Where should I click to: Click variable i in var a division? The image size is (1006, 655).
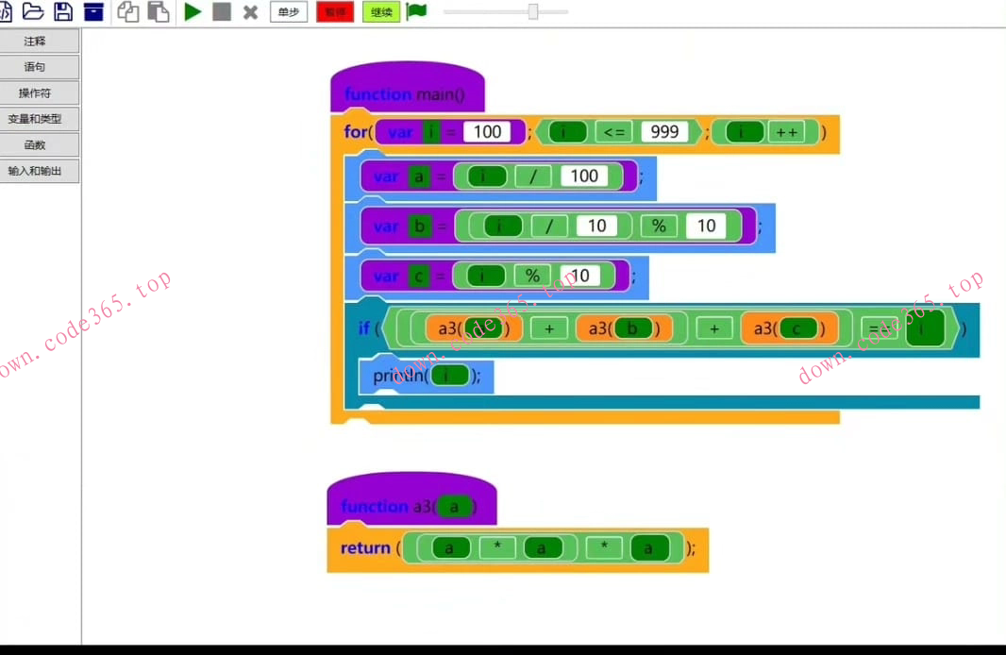click(x=487, y=176)
